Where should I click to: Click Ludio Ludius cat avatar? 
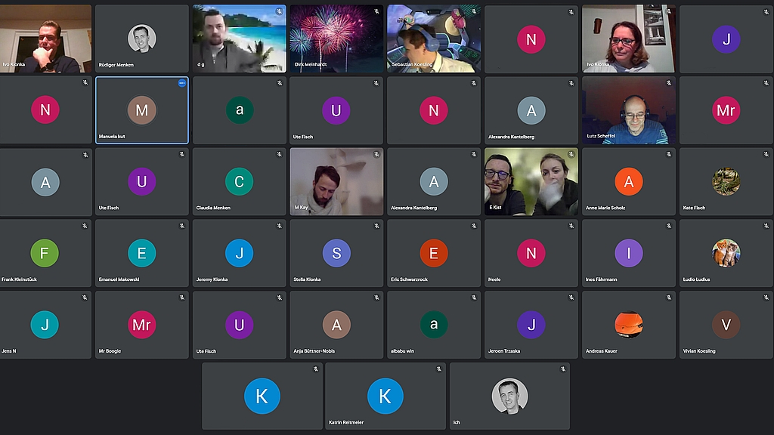pyautogui.click(x=726, y=253)
